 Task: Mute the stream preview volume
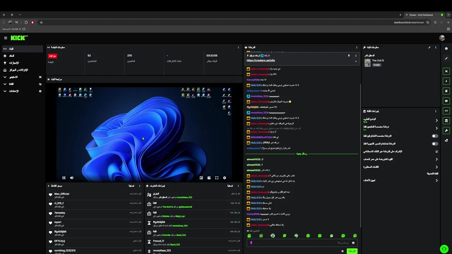point(72,178)
